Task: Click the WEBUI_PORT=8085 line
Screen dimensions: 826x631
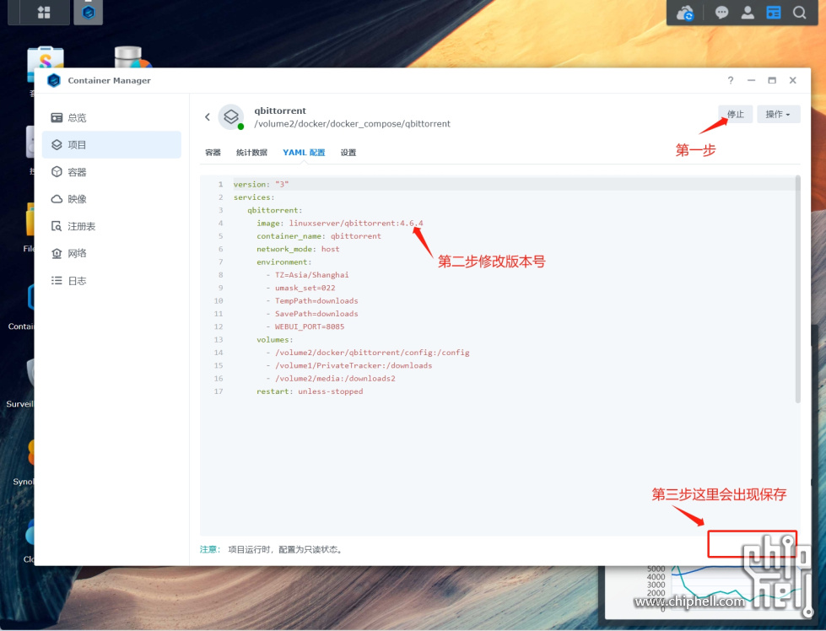Action: pos(305,326)
